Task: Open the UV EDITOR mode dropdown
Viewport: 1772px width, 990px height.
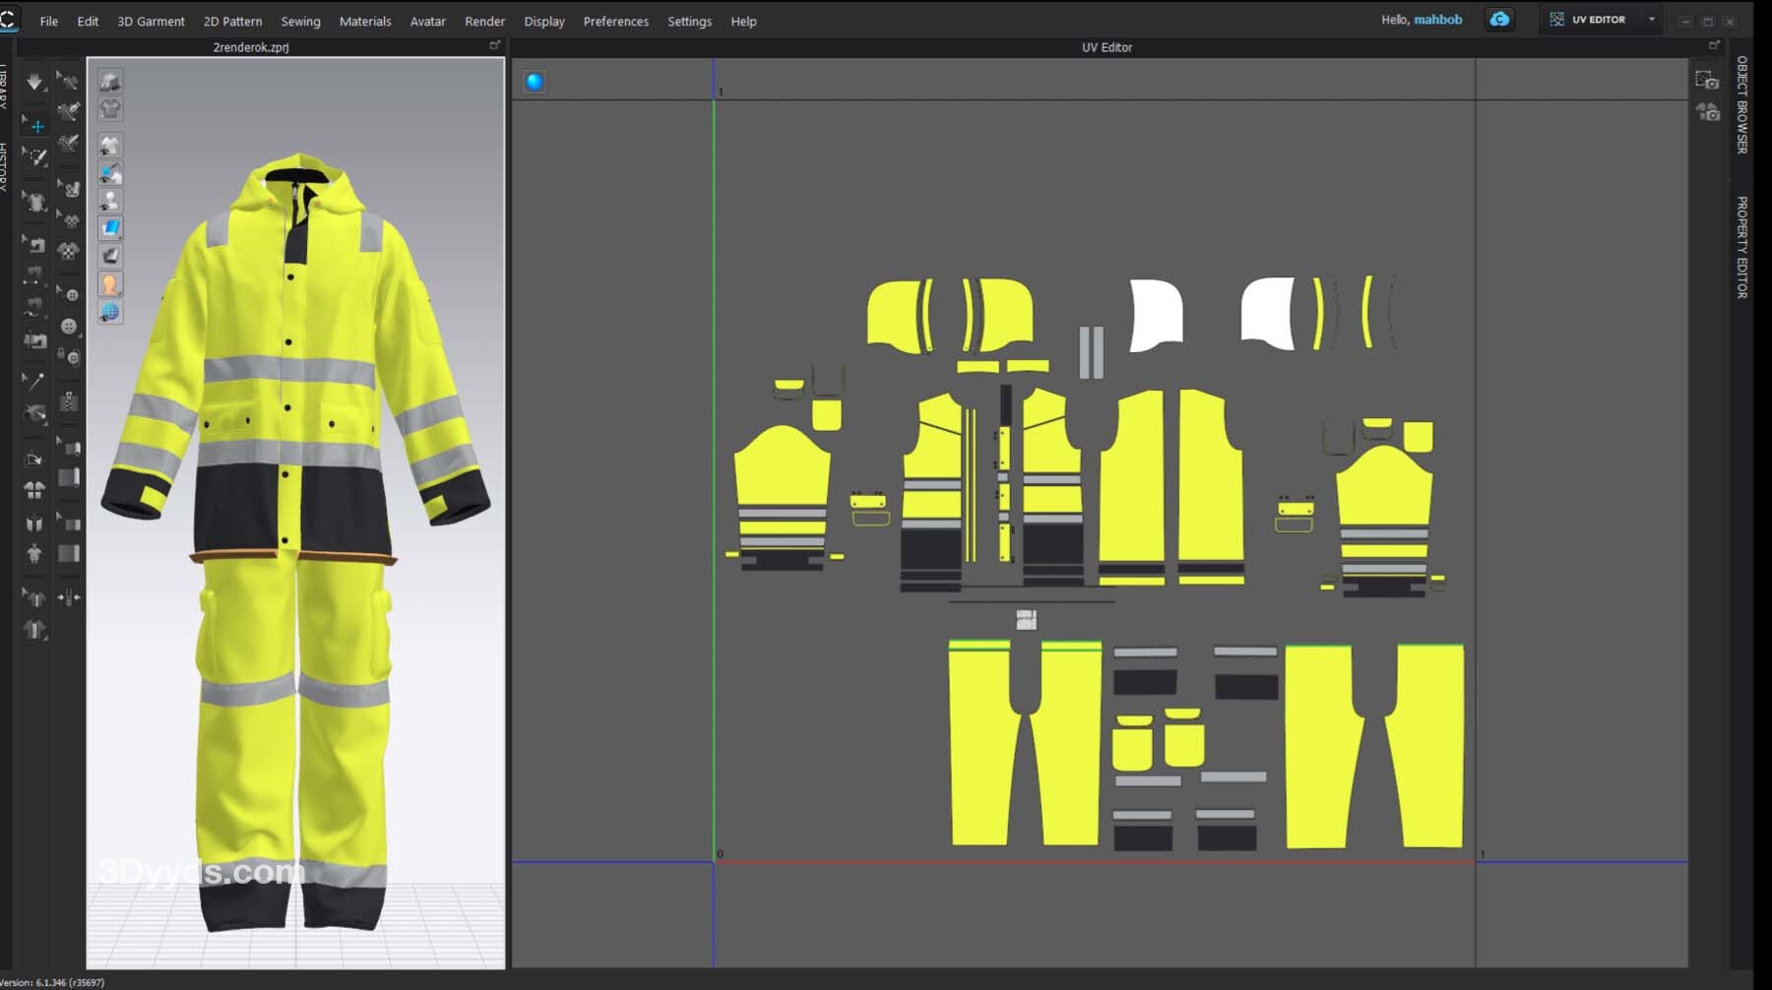Action: pyautogui.click(x=1652, y=20)
